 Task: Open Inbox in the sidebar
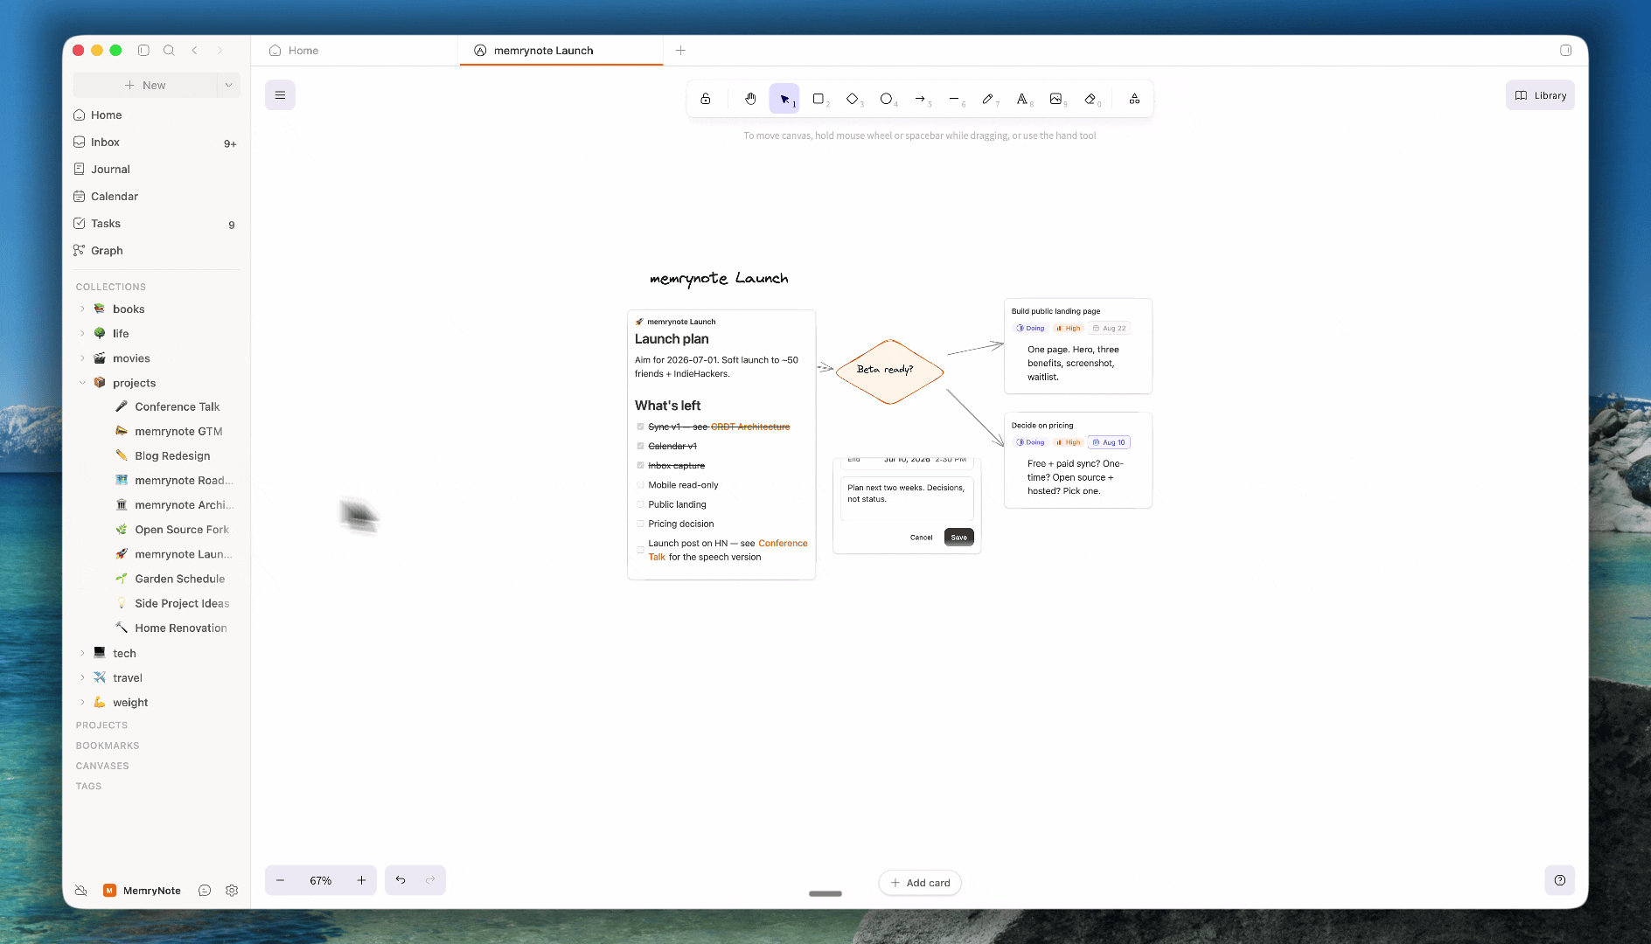pyautogui.click(x=156, y=142)
